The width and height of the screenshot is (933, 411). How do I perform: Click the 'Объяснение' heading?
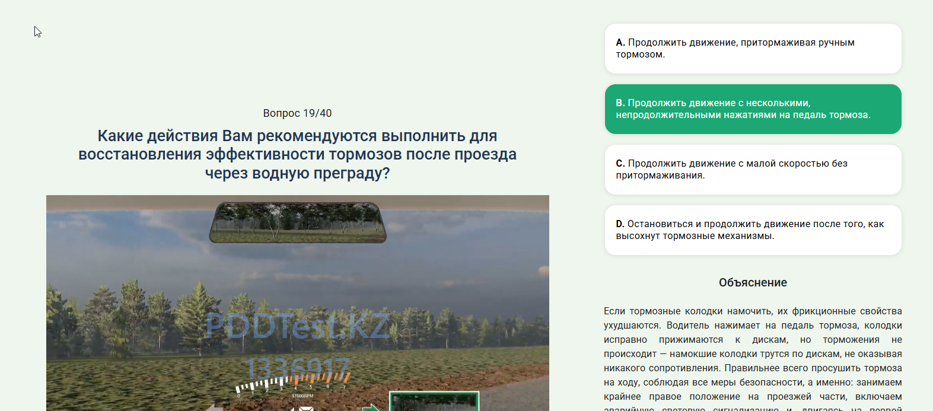point(753,283)
